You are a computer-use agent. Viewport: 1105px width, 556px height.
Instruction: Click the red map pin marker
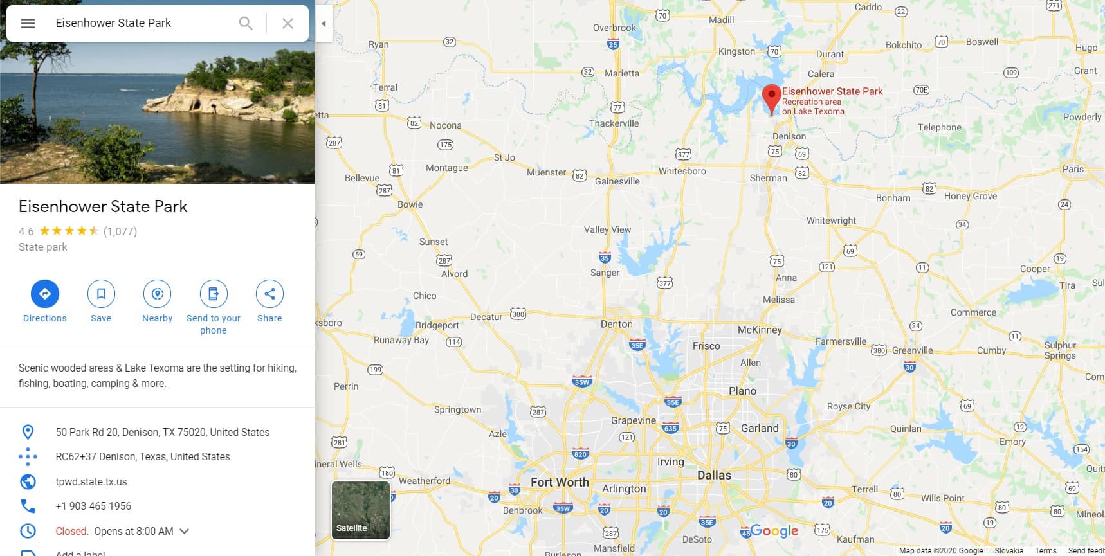coord(772,100)
